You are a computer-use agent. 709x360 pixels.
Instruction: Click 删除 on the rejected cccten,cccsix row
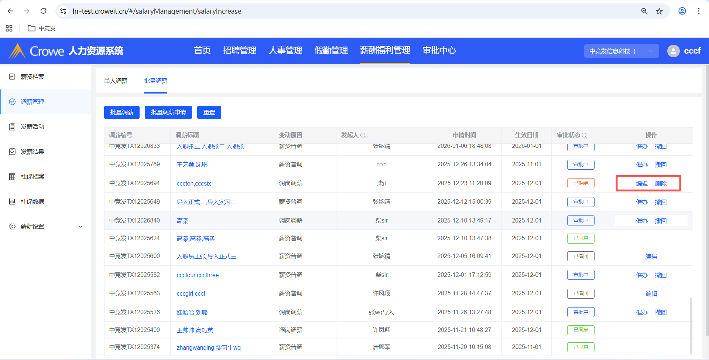661,184
